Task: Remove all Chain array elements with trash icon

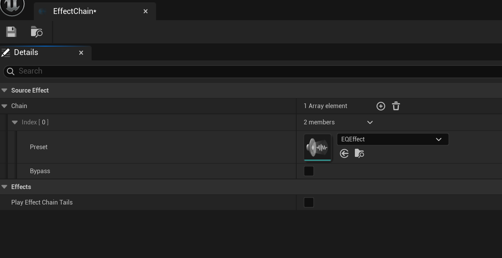Action: 396,106
